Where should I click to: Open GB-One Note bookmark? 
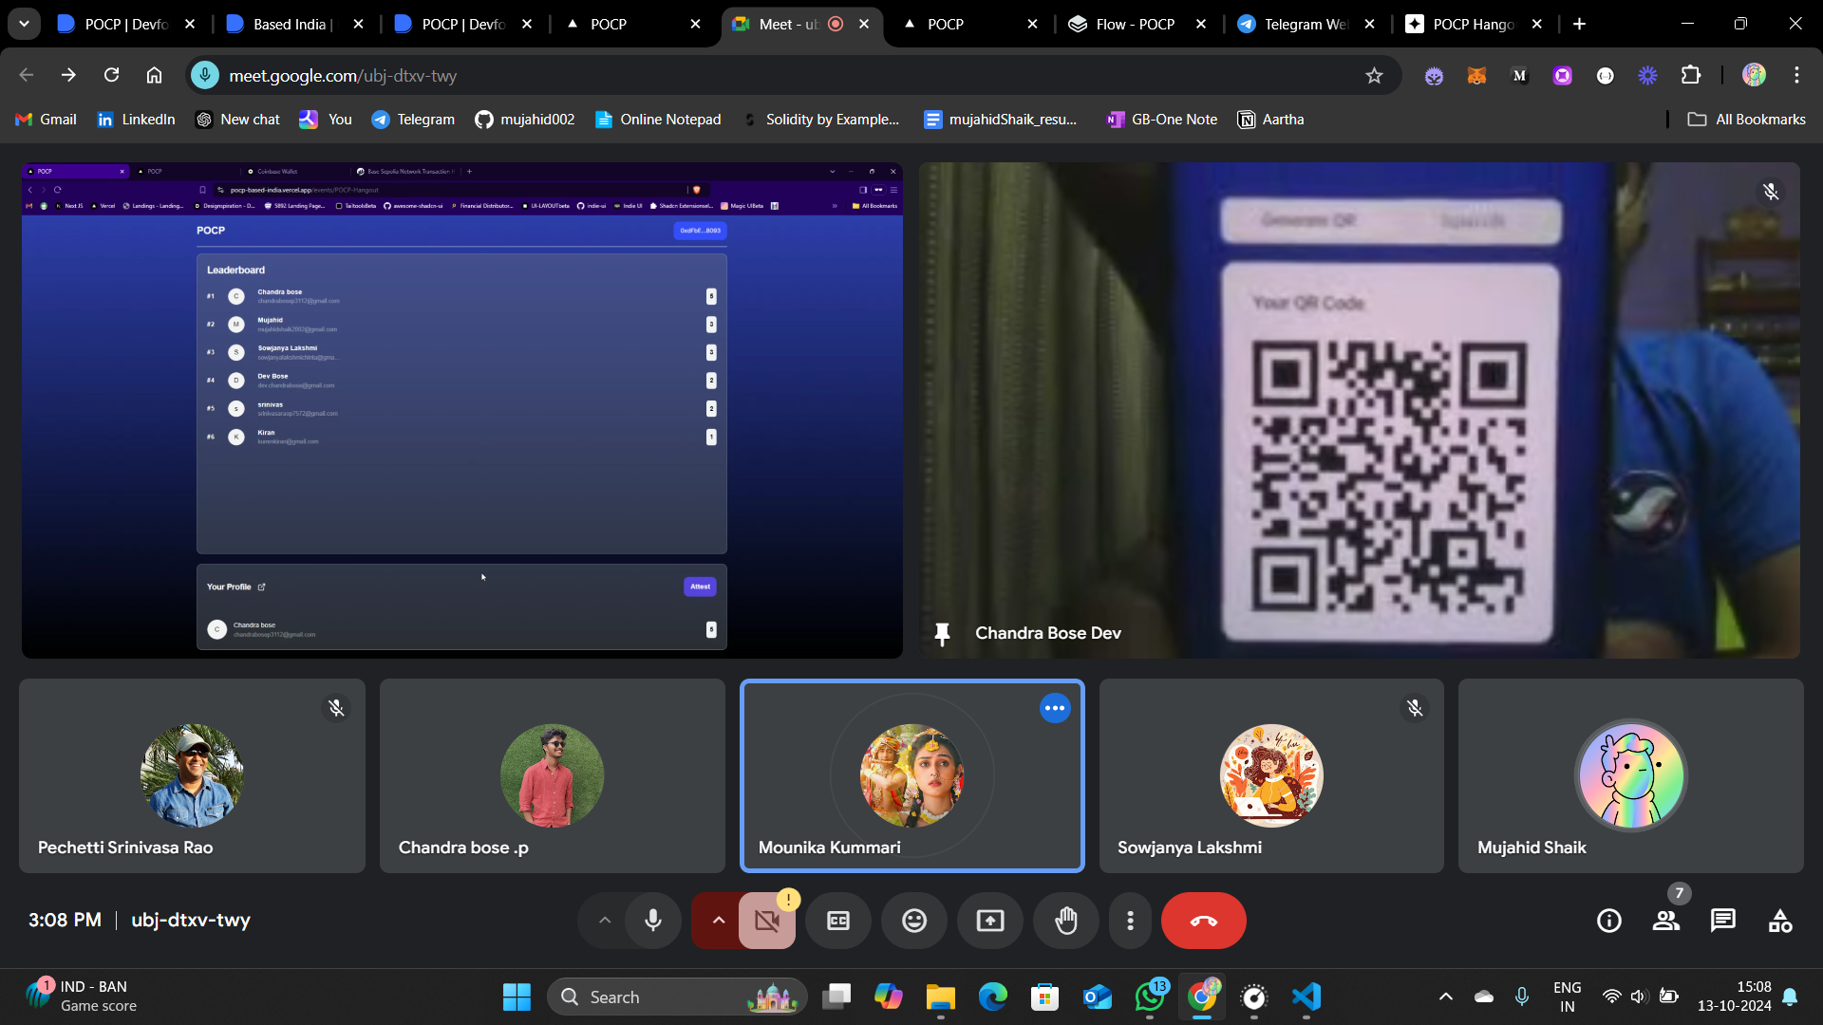(x=1162, y=120)
